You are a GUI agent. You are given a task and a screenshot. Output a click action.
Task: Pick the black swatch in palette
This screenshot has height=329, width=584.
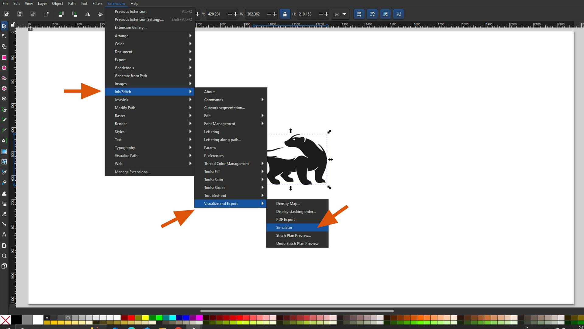(16, 320)
